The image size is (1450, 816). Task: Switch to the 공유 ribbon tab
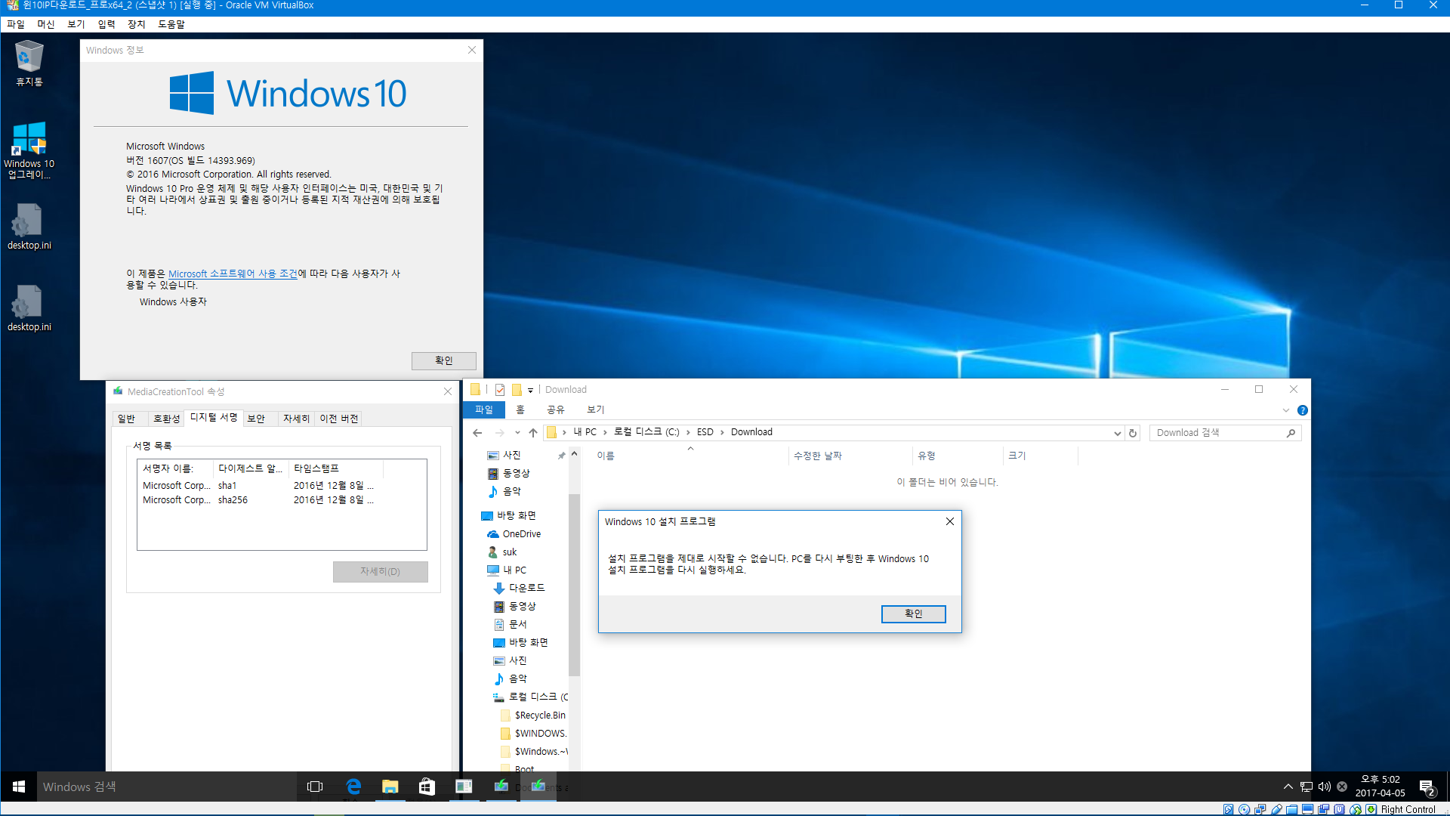point(556,410)
